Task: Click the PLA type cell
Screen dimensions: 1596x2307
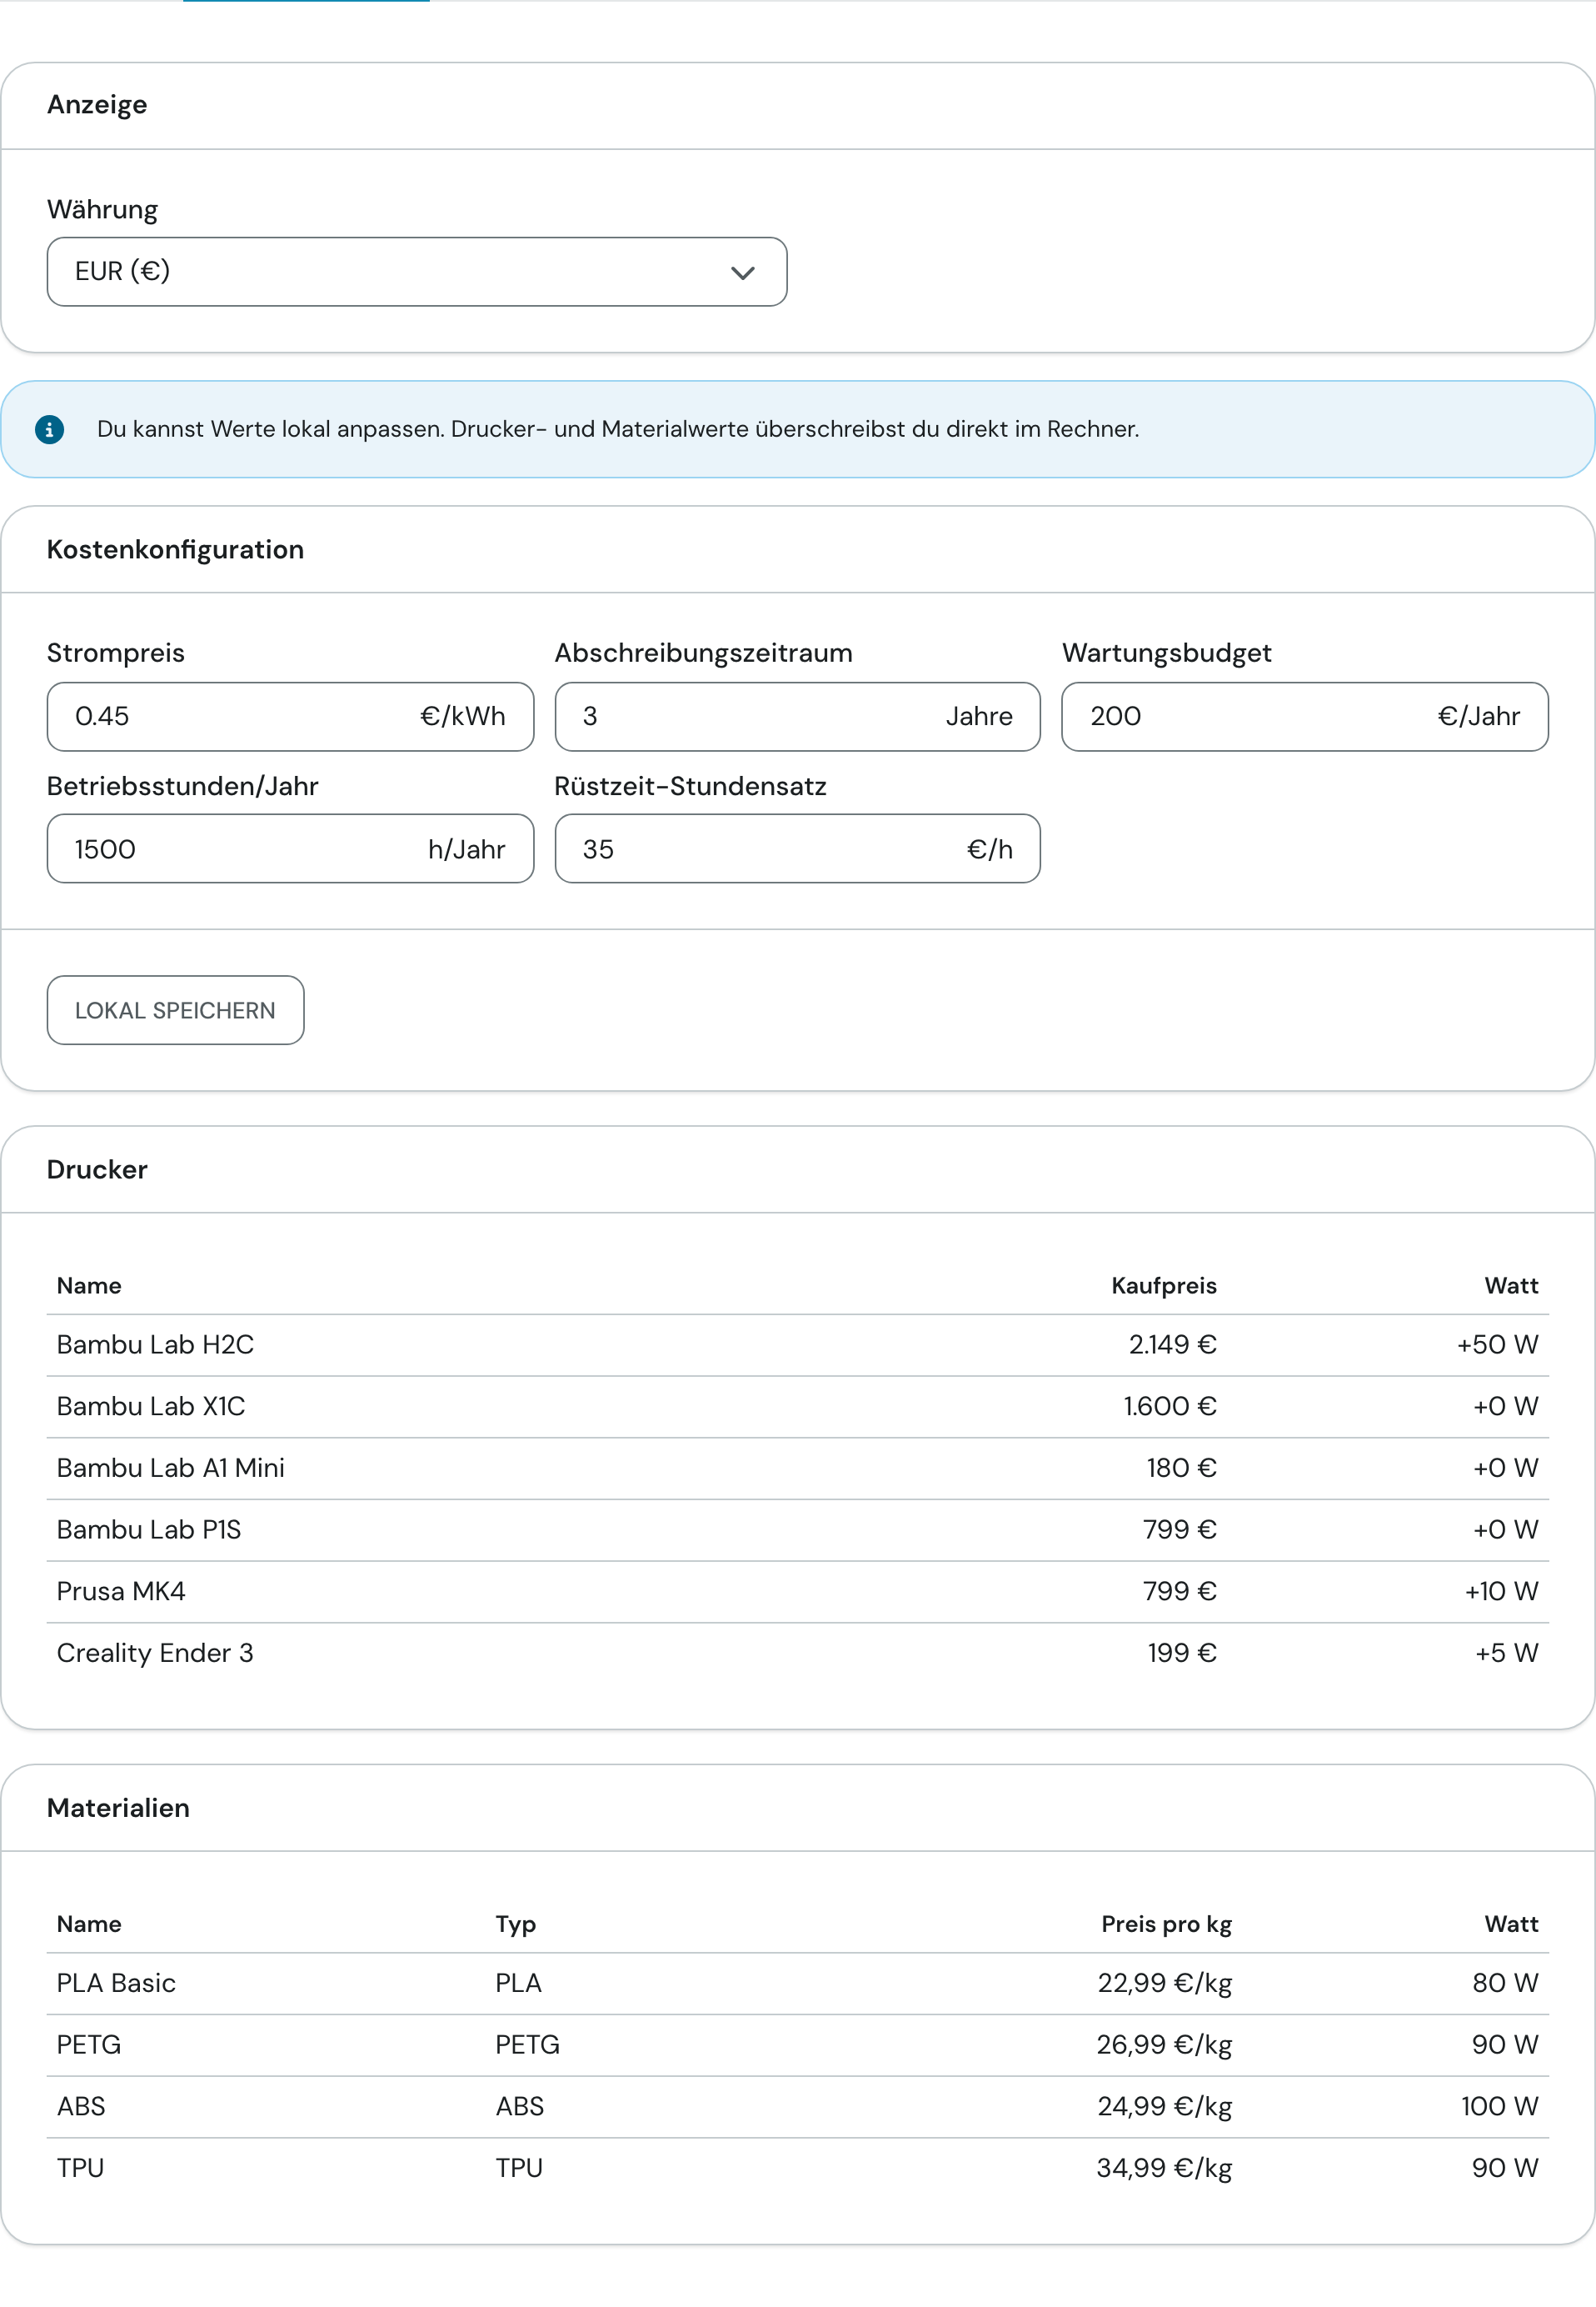Action: 518,1984
